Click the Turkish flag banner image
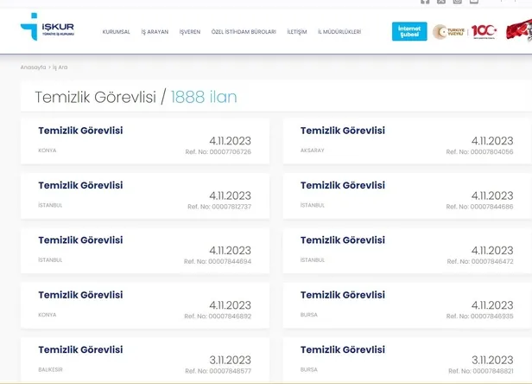Image resolution: width=532 pixels, height=384 pixels. click(519, 30)
